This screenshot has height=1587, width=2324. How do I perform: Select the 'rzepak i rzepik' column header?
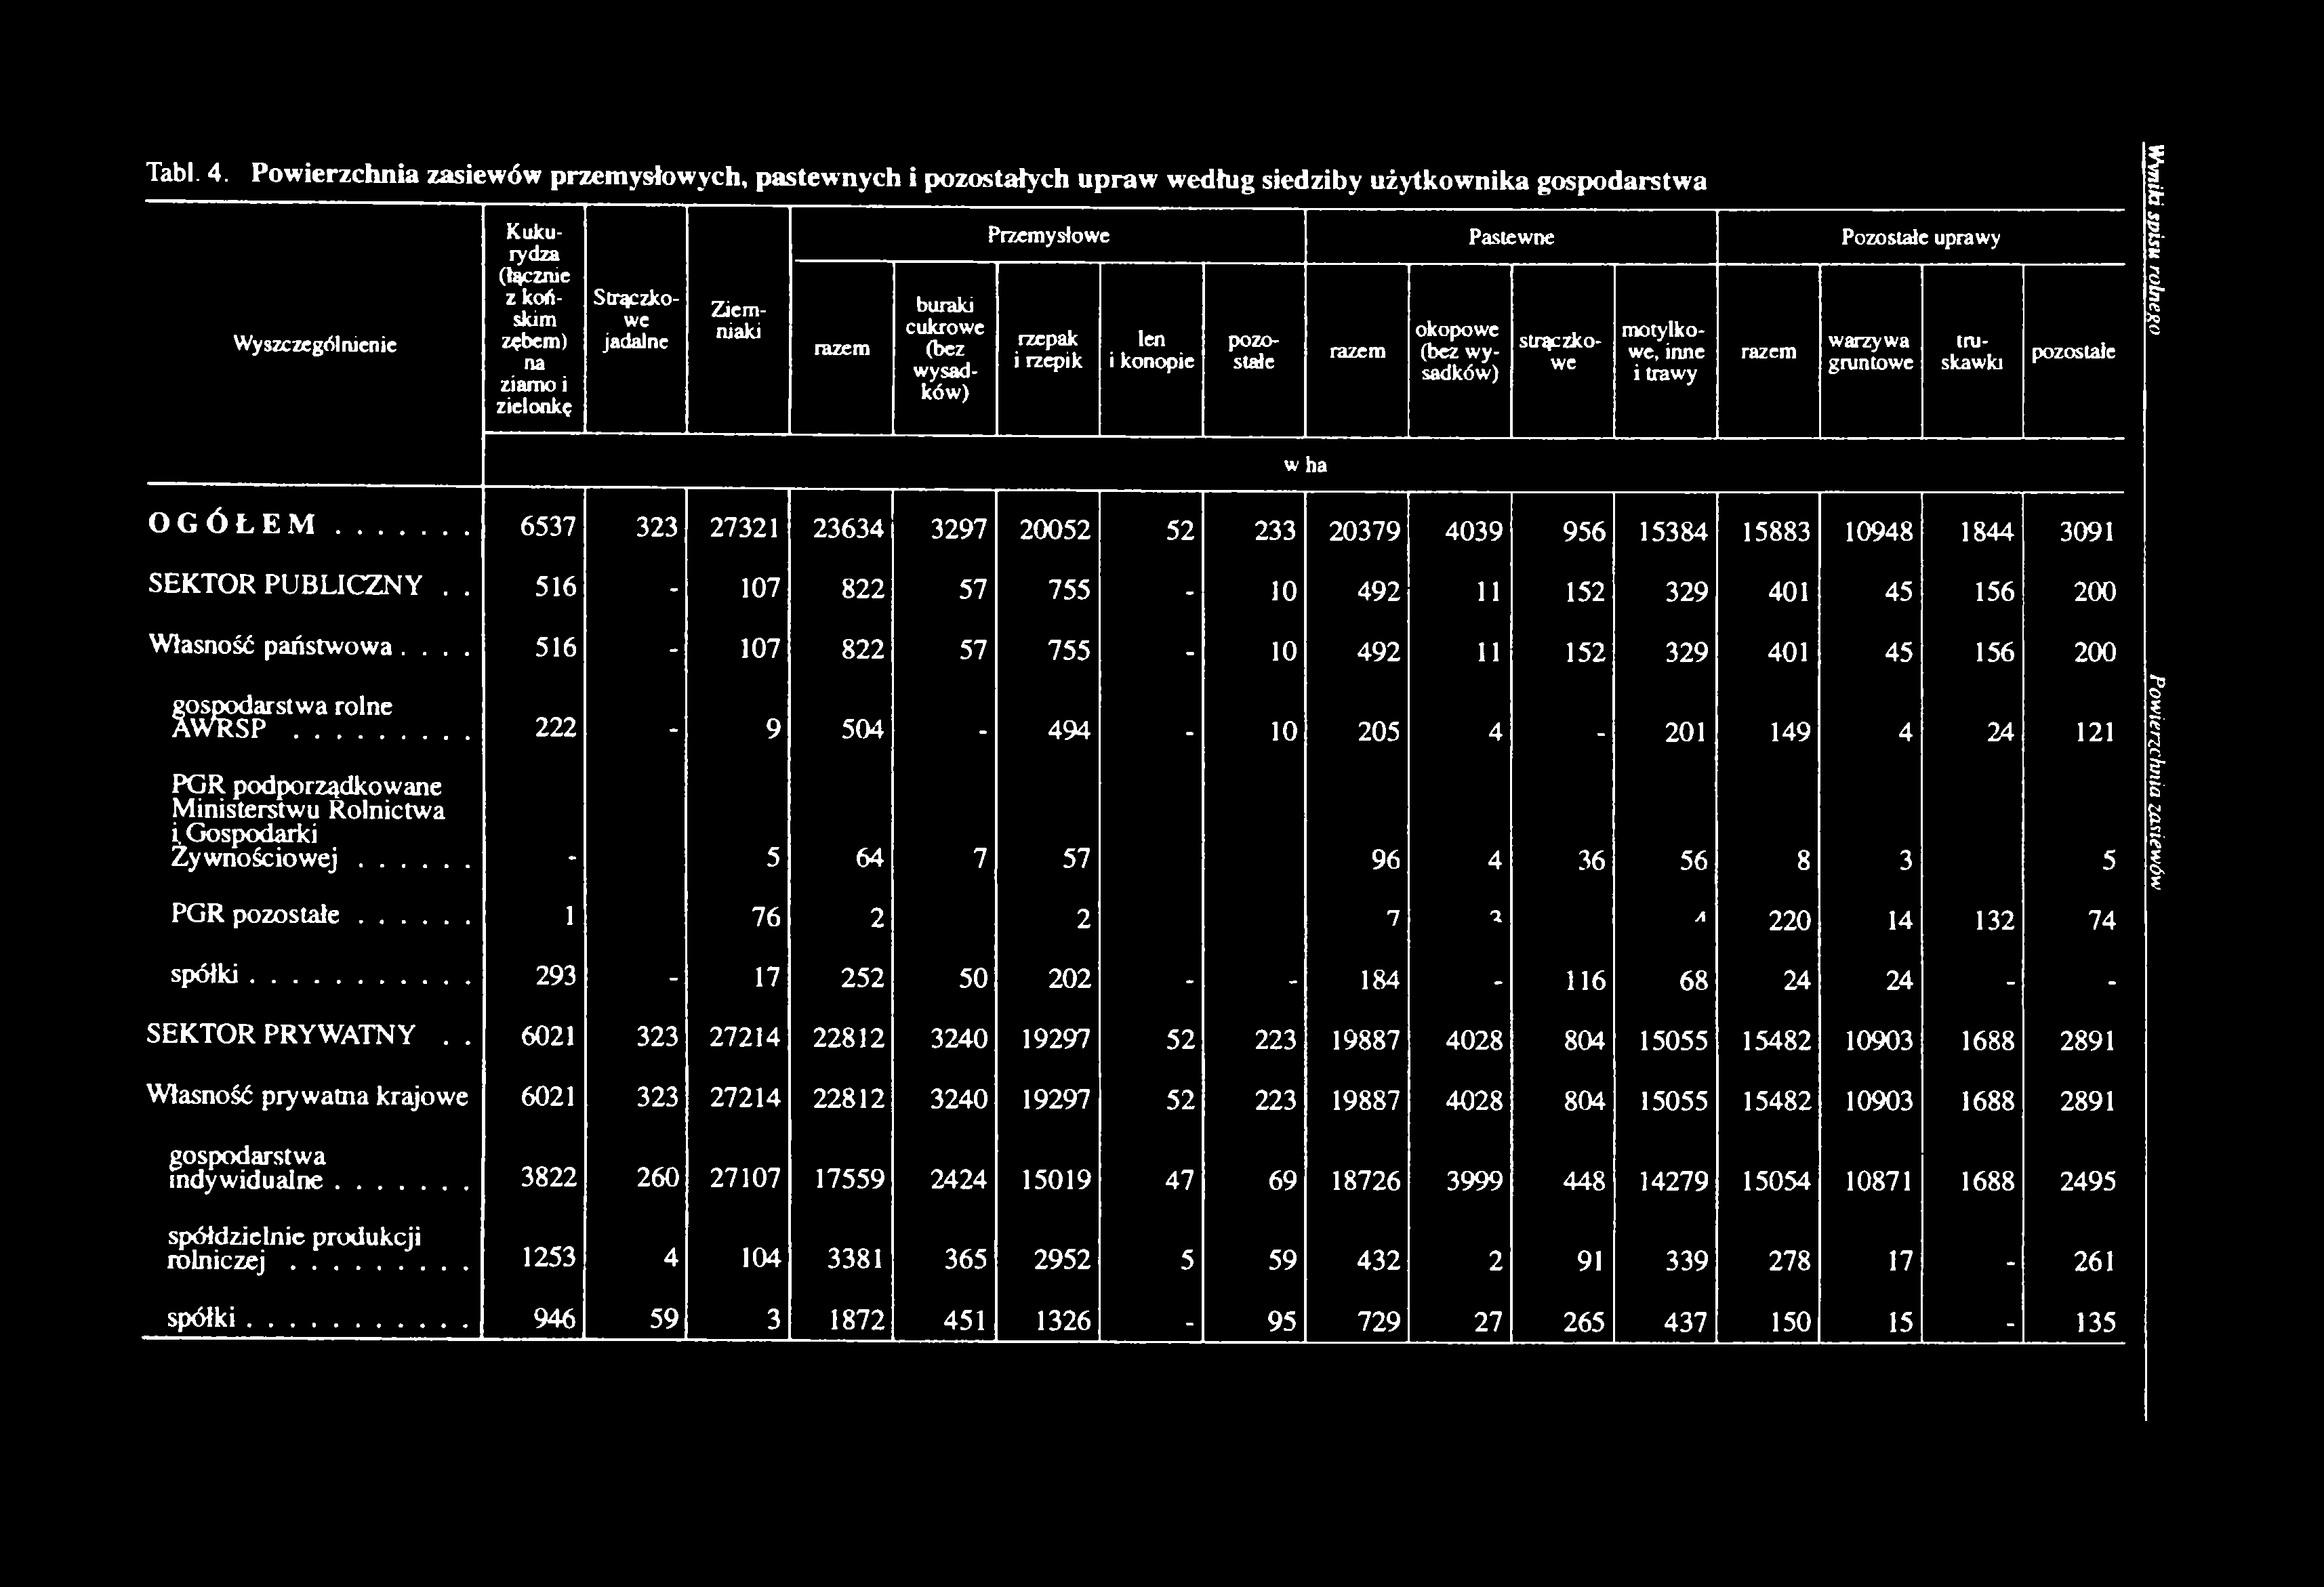[x=1048, y=351]
